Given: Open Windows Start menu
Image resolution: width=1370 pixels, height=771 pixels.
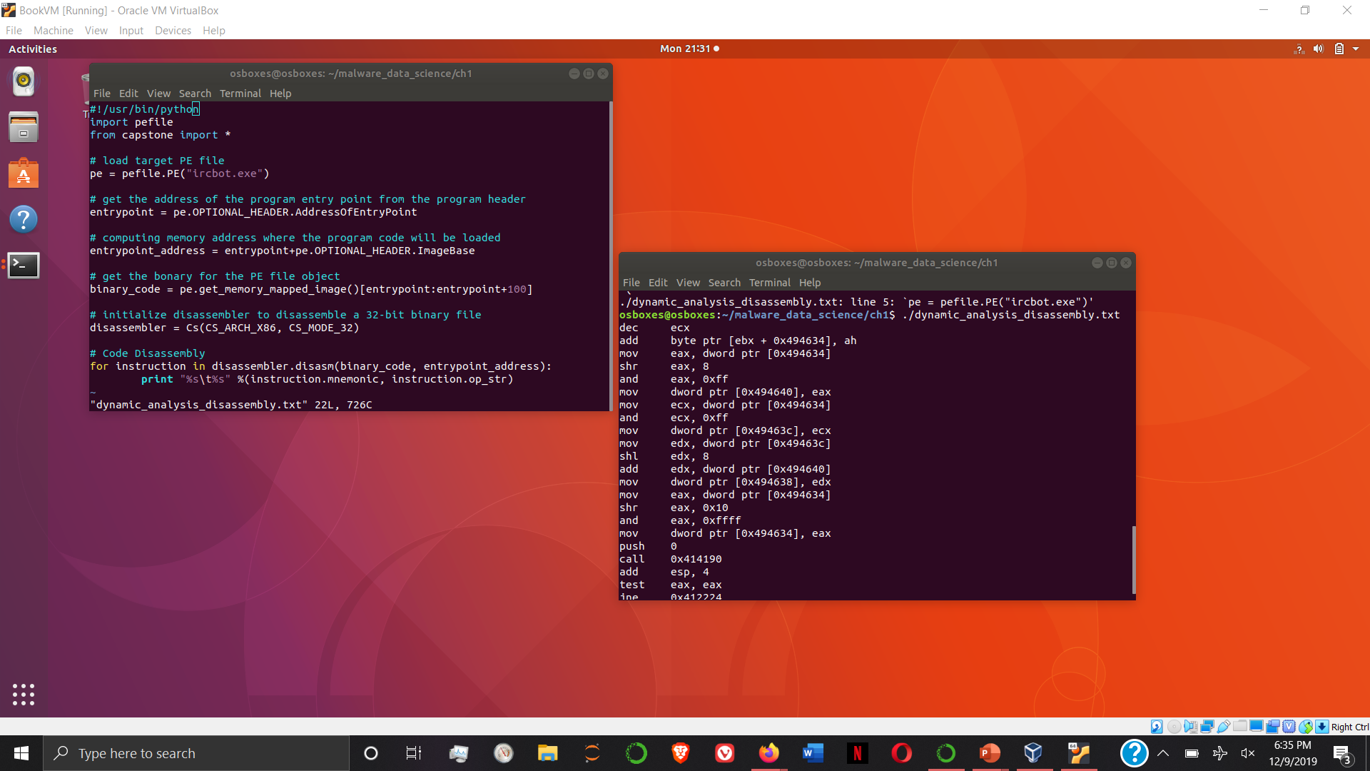Looking at the screenshot, I should 21,753.
